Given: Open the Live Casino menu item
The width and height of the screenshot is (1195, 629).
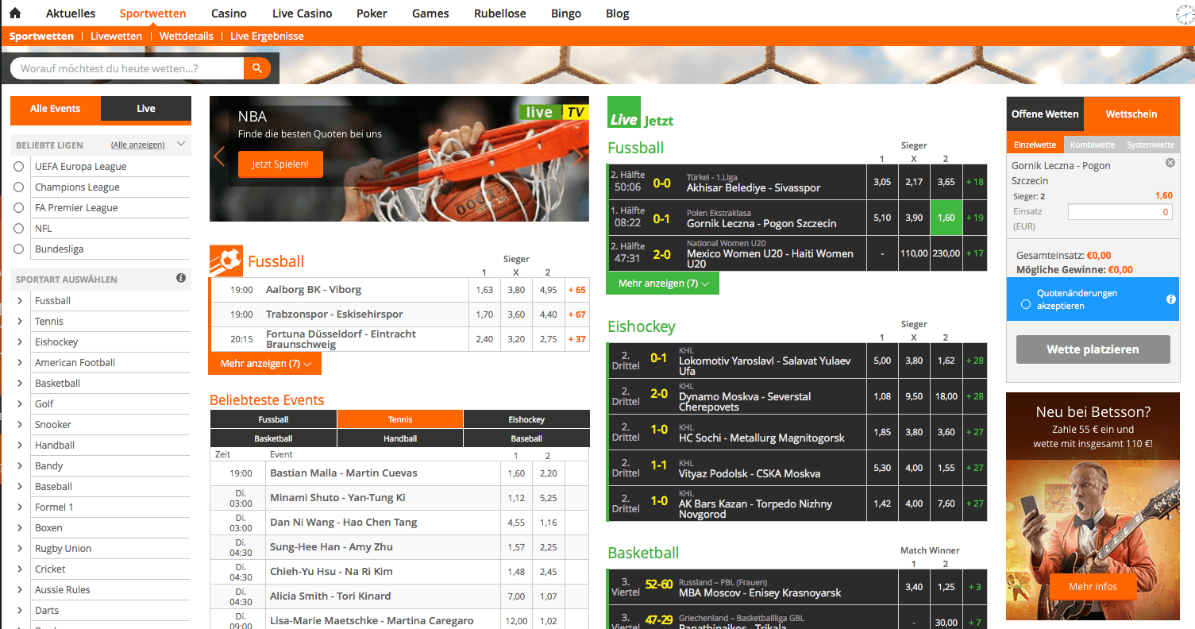Looking at the screenshot, I should [302, 14].
